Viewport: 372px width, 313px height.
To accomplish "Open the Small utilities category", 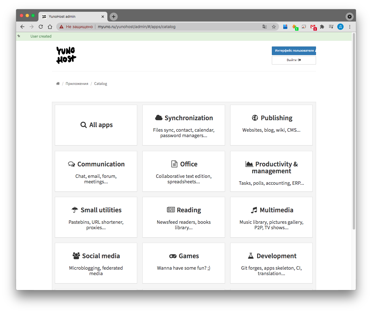I will (x=96, y=217).
